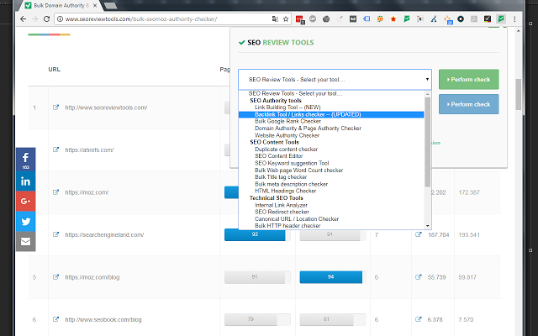Share page on Facebook

tap(25, 160)
